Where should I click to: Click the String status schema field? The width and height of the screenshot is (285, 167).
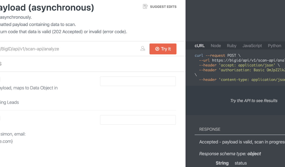coord(231,163)
